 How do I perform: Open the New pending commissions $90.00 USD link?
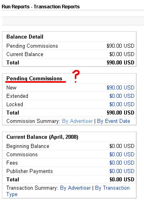(121, 87)
